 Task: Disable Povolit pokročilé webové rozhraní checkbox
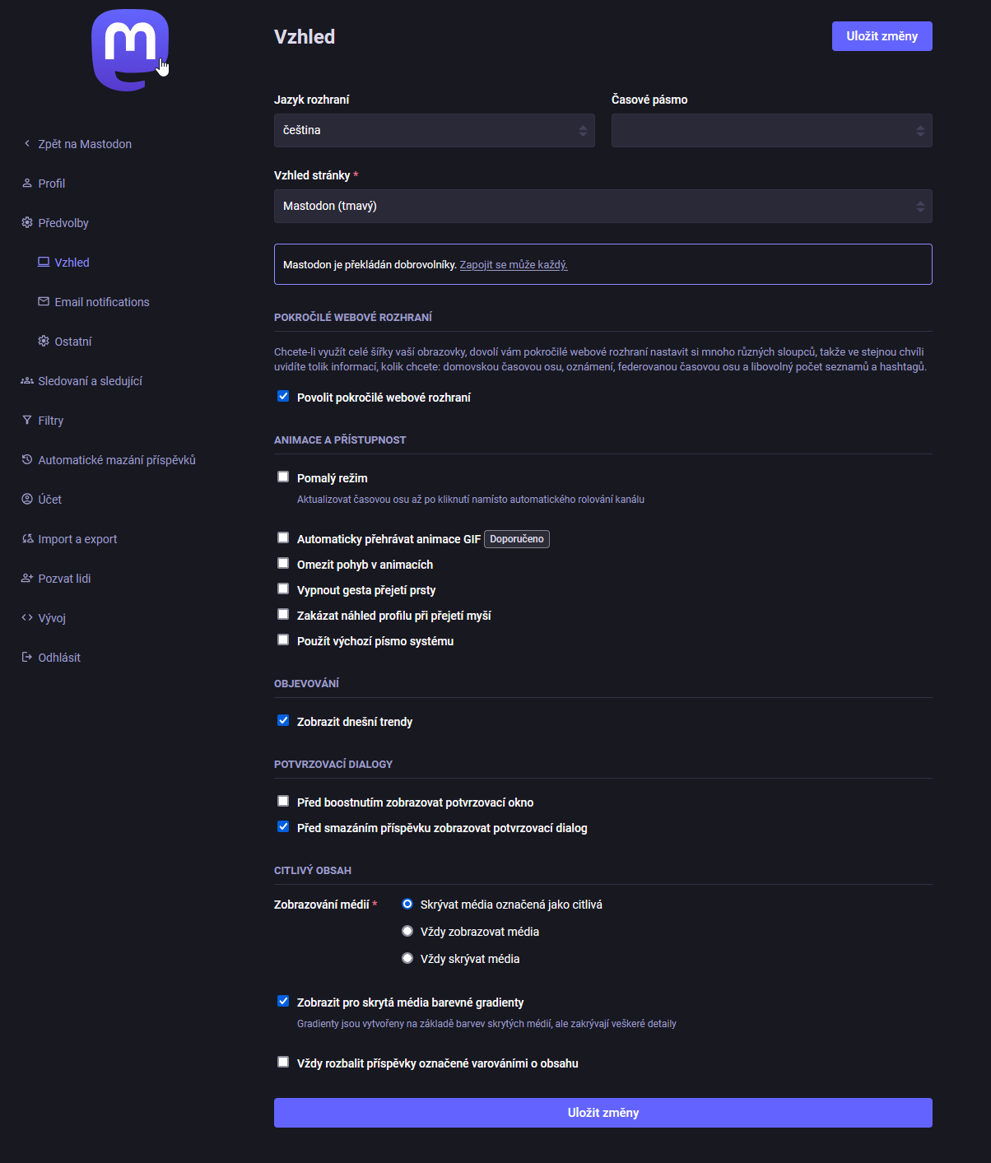tap(283, 397)
